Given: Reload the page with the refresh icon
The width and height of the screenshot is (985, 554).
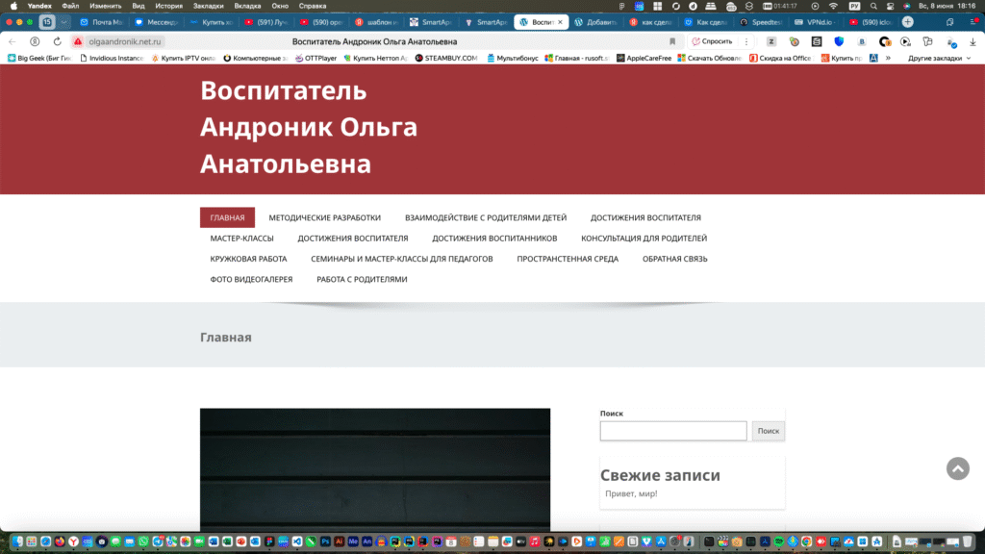Looking at the screenshot, I should tap(58, 41).
